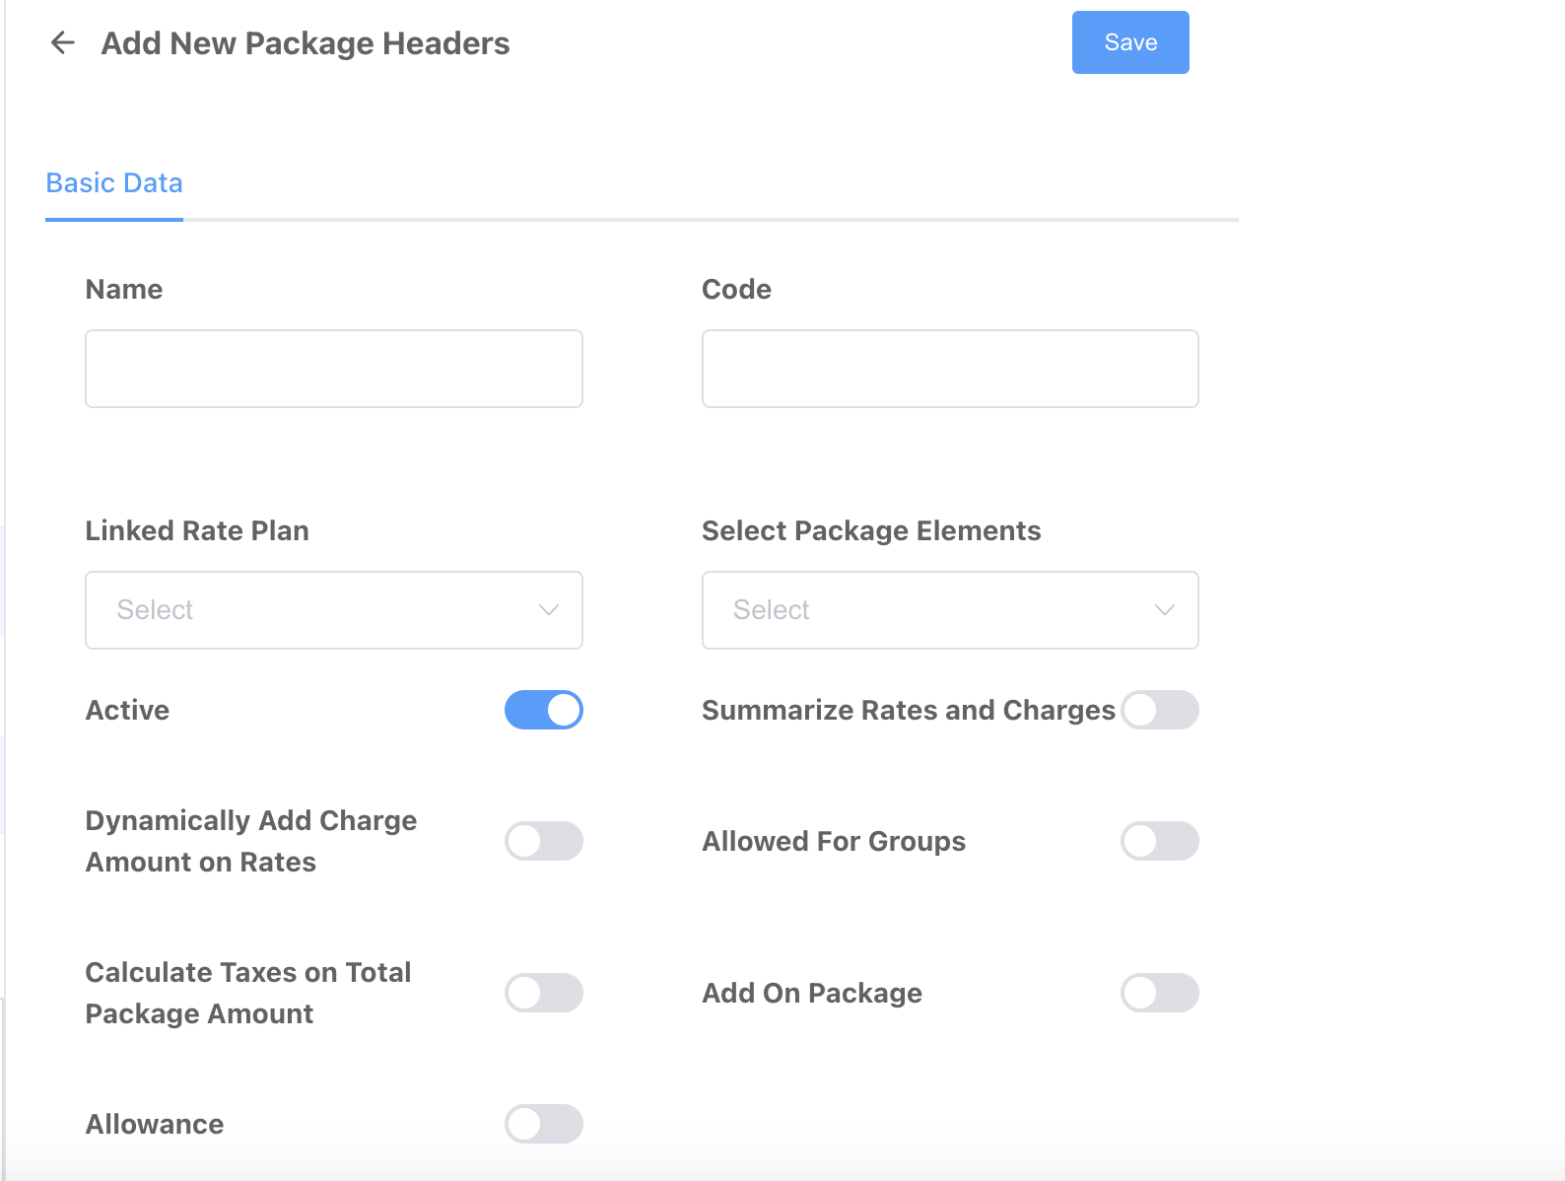Click the Add New Package Headers heading
Image resolution: width=1565 pixels, height=1181 pixels.
tap(306, 43)
